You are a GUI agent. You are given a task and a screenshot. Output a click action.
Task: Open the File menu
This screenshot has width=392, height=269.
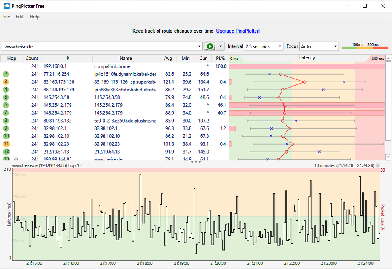coord(7,17)
